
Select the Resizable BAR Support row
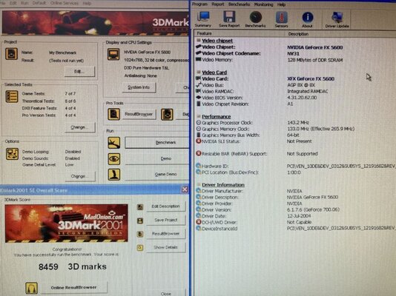tap(295, 154)
